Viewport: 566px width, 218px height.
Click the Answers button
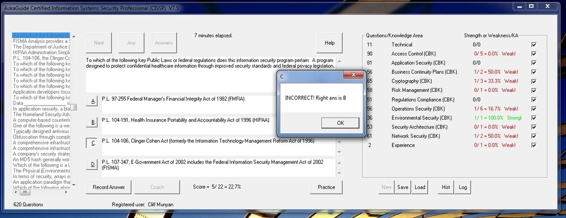(164, 42)
